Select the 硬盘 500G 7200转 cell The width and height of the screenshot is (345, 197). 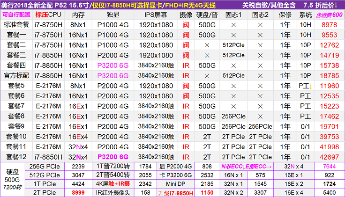coord(13,179)
